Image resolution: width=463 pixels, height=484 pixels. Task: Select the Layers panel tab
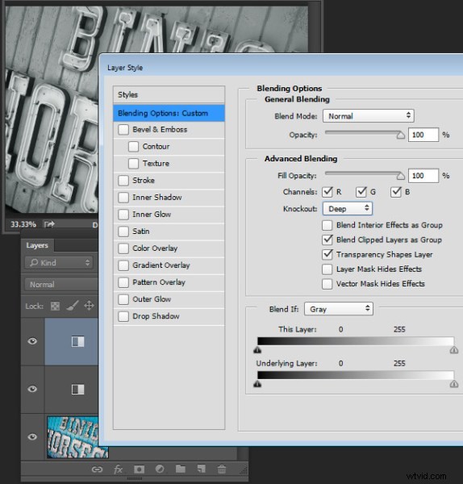pos(37,245)
